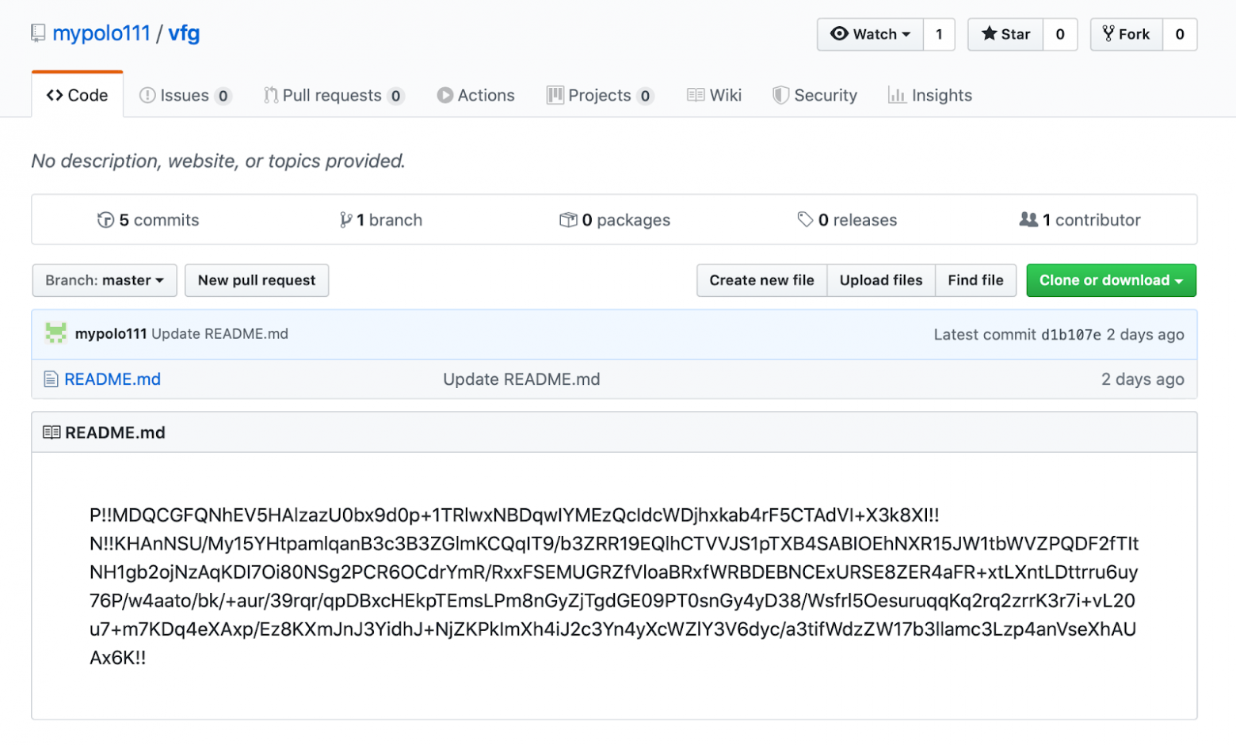
Task: Open the README.md file link
Action: tap(113, 379)
